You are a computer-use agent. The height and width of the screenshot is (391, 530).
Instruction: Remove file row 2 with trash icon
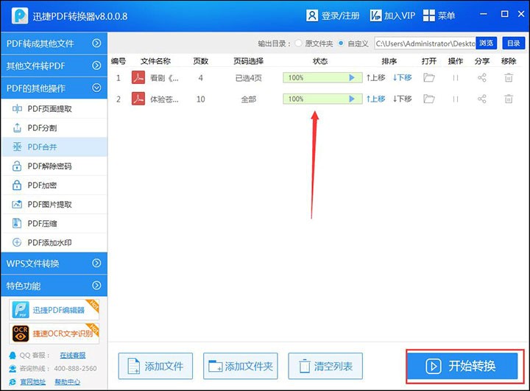pyautogui.click(x=509, y=99)
